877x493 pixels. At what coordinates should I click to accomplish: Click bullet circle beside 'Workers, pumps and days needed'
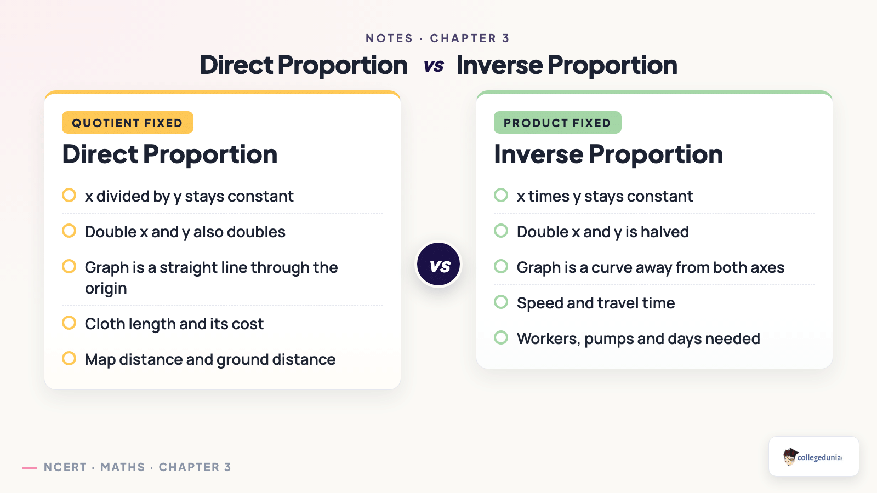[x=501, y=337]
